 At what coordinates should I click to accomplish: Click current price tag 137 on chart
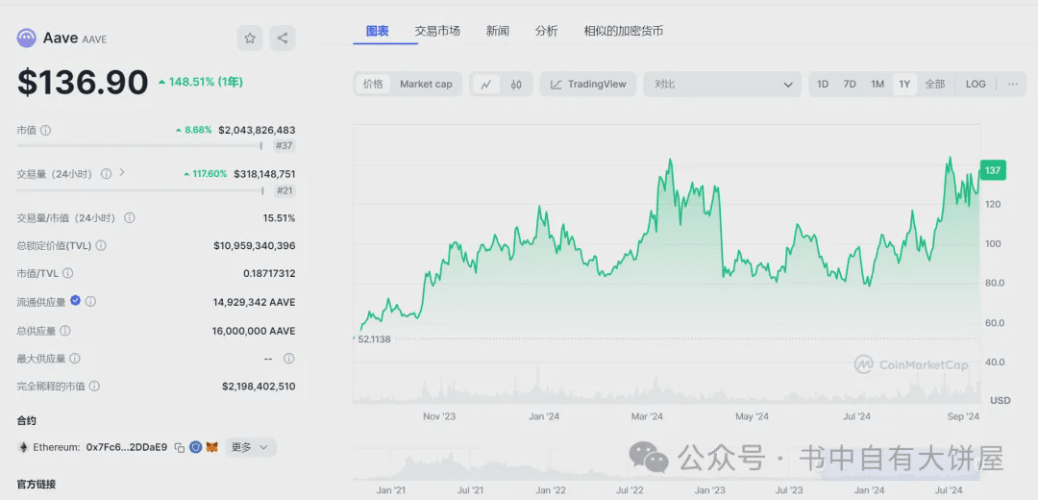point(992,170)
